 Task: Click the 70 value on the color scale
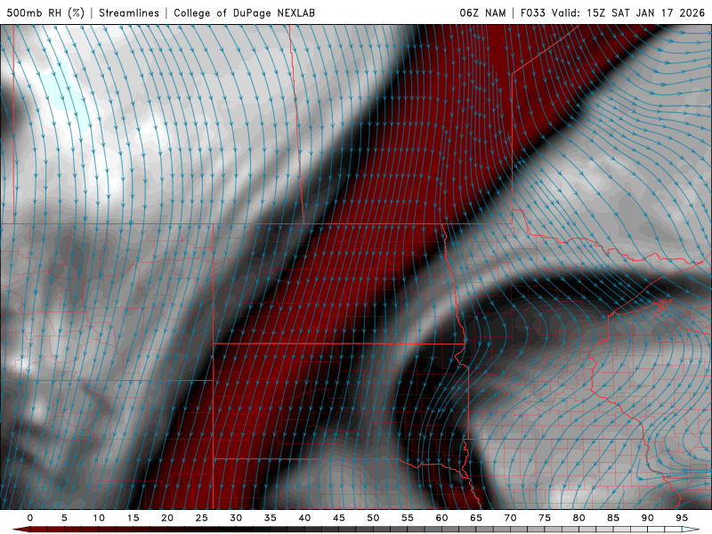[510, 518]
